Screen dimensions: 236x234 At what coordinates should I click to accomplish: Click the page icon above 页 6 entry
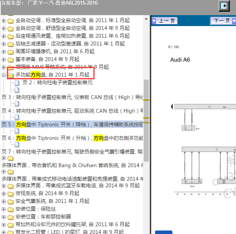click(x=17, y=131)
